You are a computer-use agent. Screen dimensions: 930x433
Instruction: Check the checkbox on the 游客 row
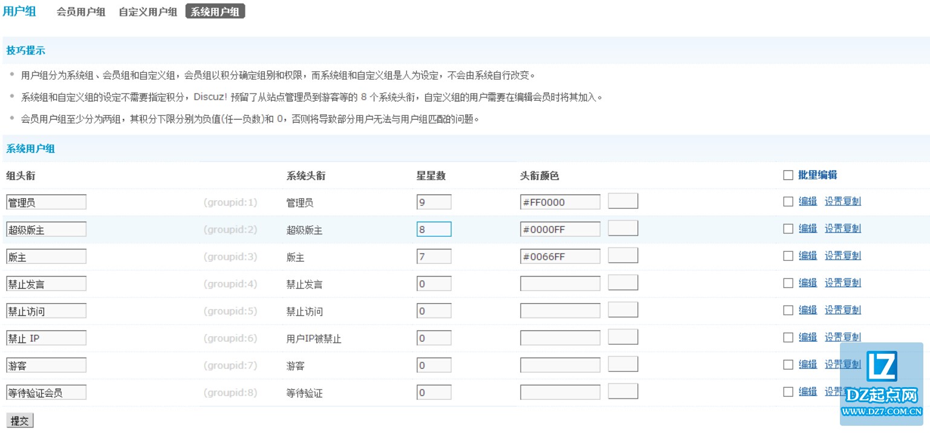[x=788, y=364]
